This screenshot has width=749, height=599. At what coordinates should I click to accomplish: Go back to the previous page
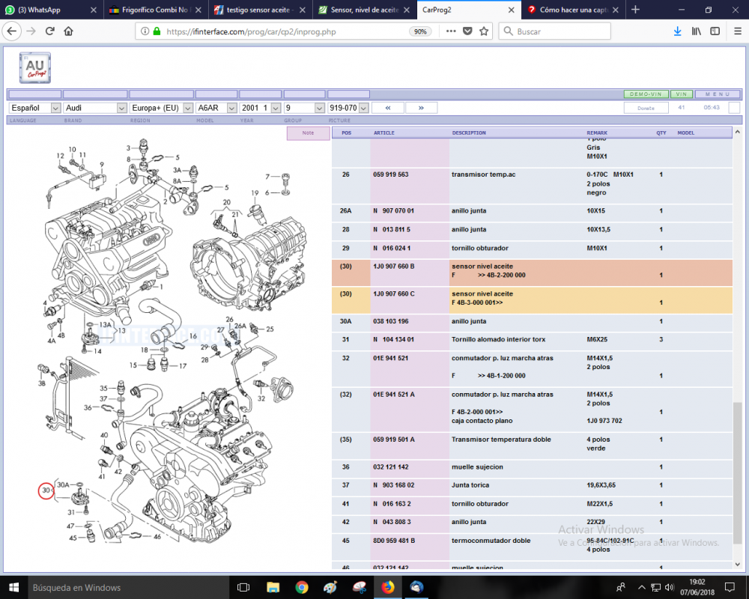pos(12,31)
